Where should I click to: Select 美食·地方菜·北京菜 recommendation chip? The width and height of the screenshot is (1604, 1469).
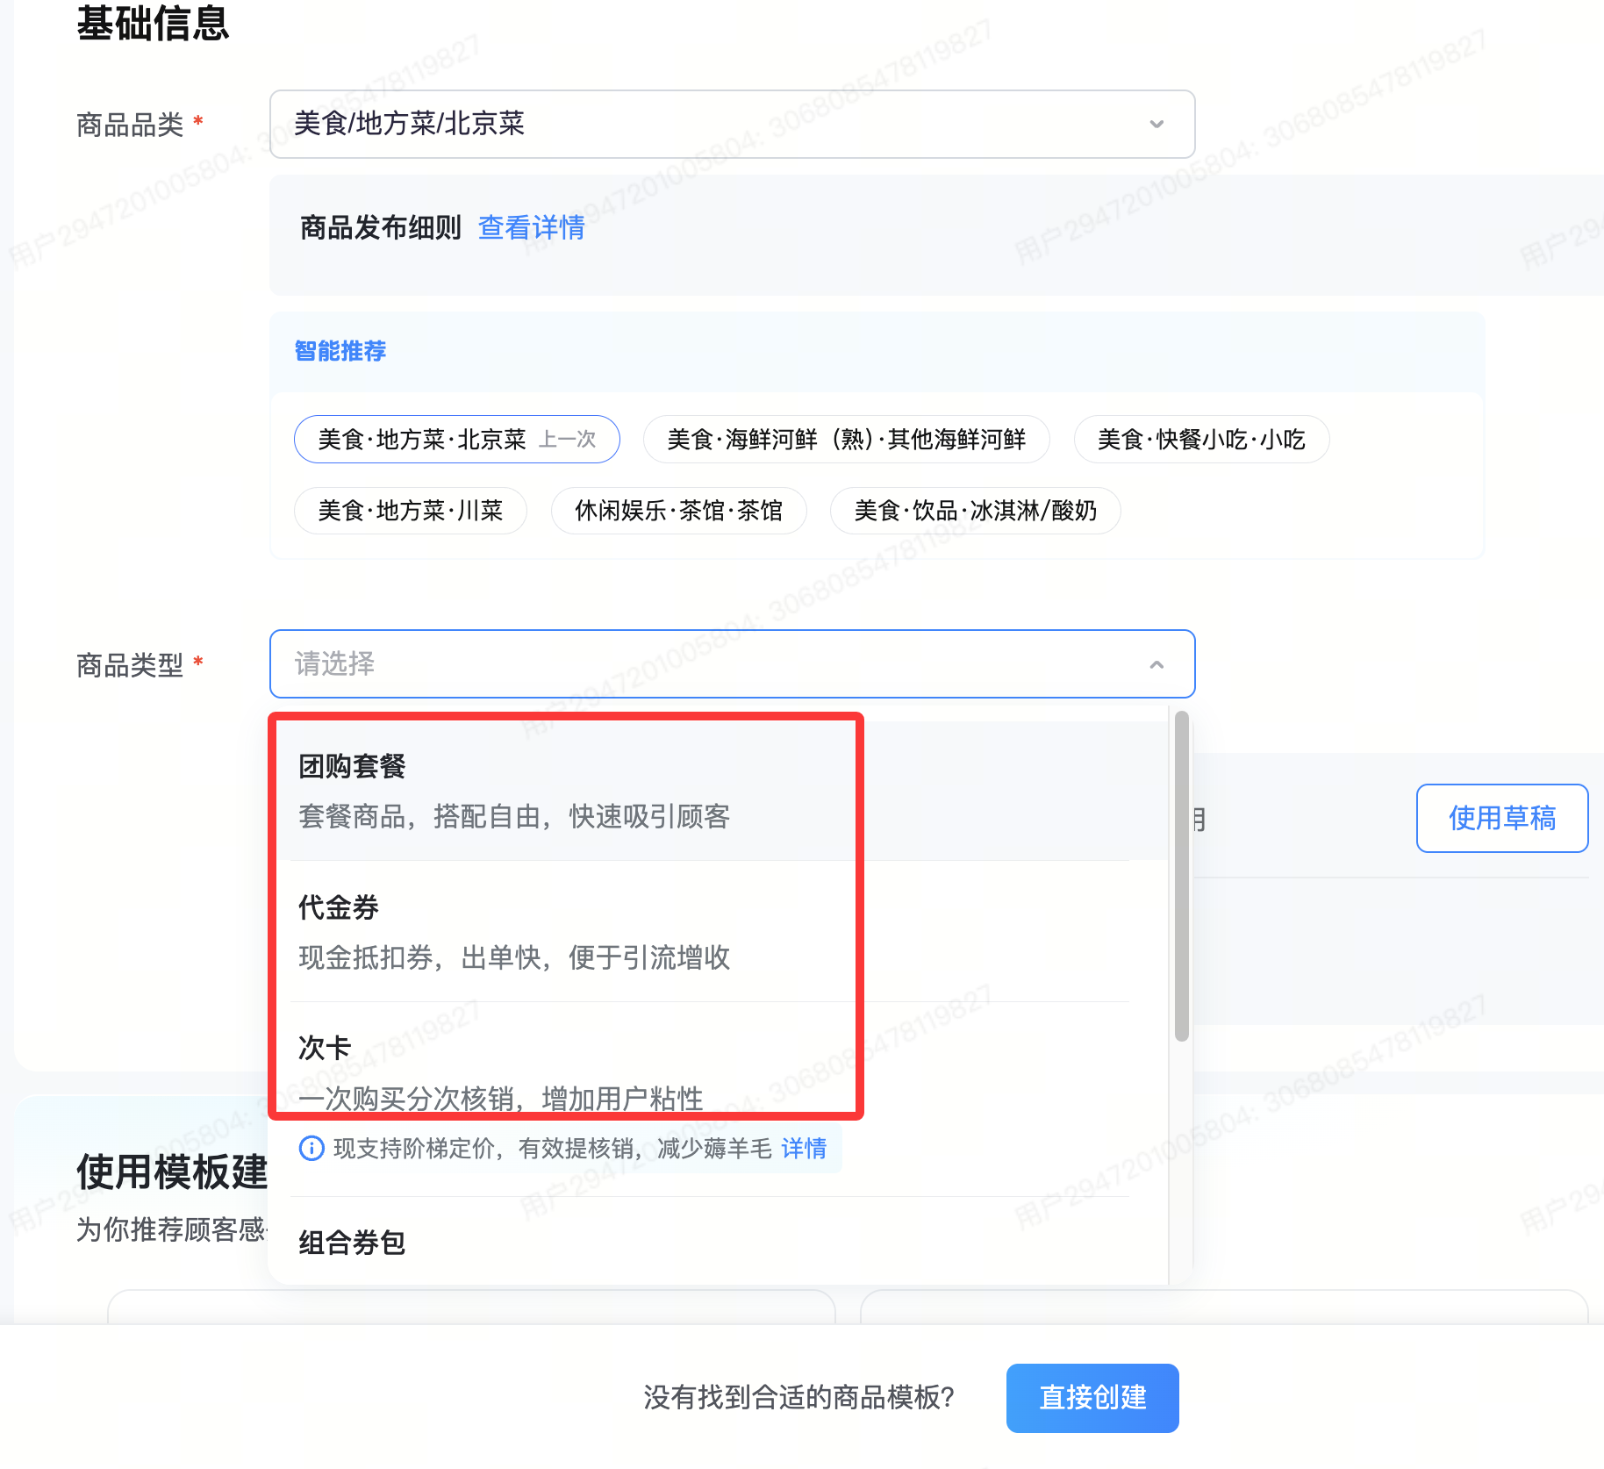click(457, 439)
